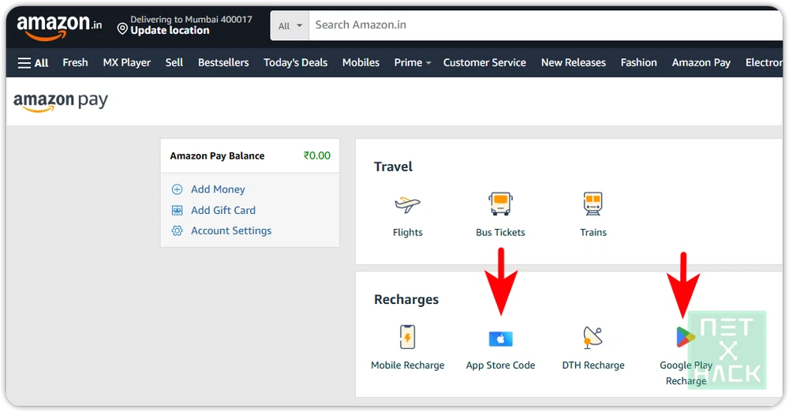The height and width of the screenshot is (412, 789).
Task: Click the Update location link
Action: point(170,30)
